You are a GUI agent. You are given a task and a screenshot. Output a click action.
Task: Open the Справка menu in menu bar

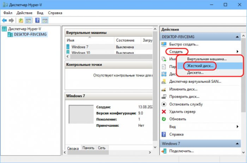(x=55, y=13)
